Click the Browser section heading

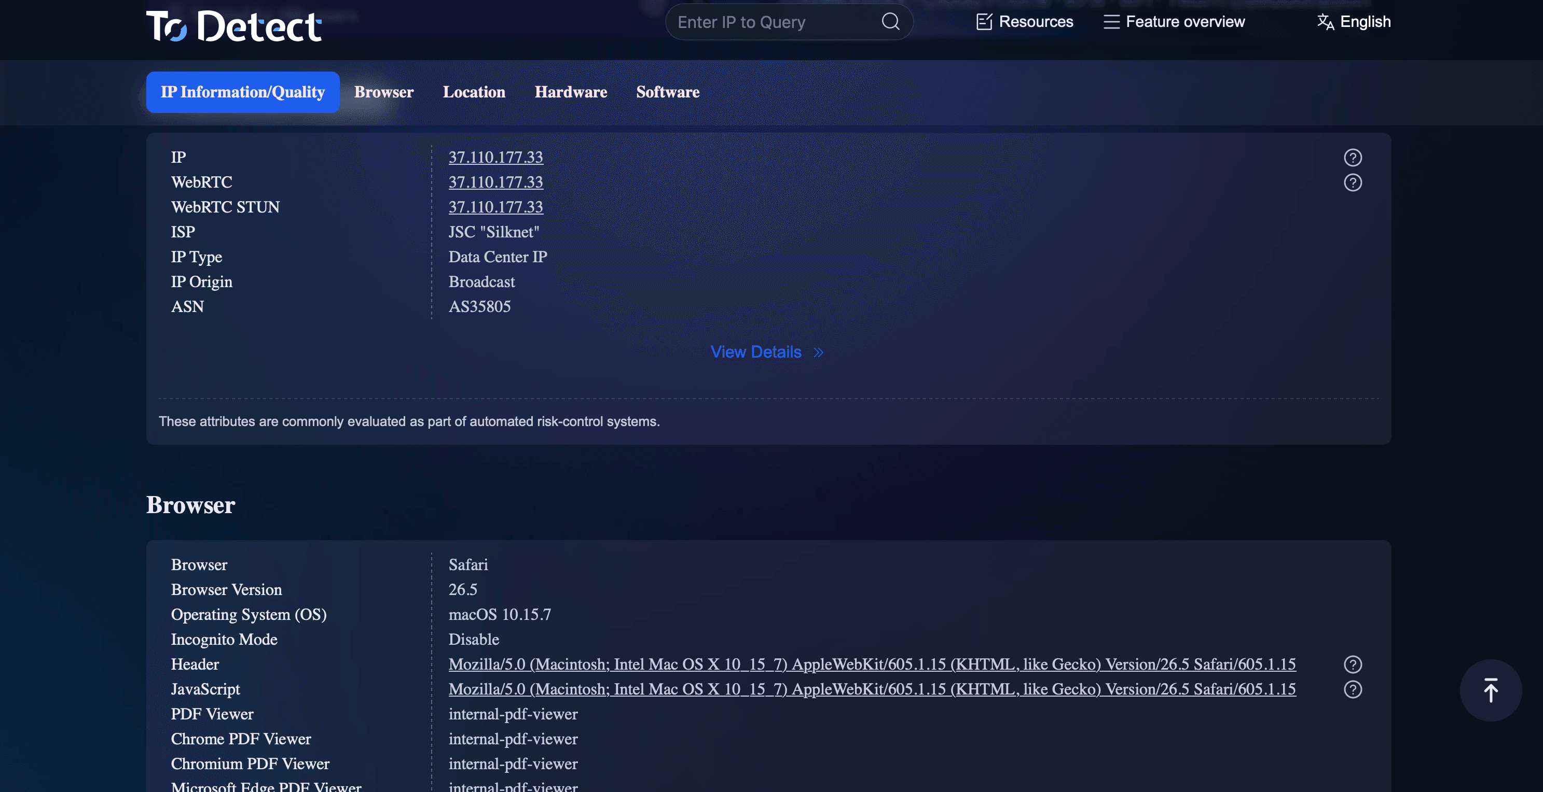click(x=190, y=505)
